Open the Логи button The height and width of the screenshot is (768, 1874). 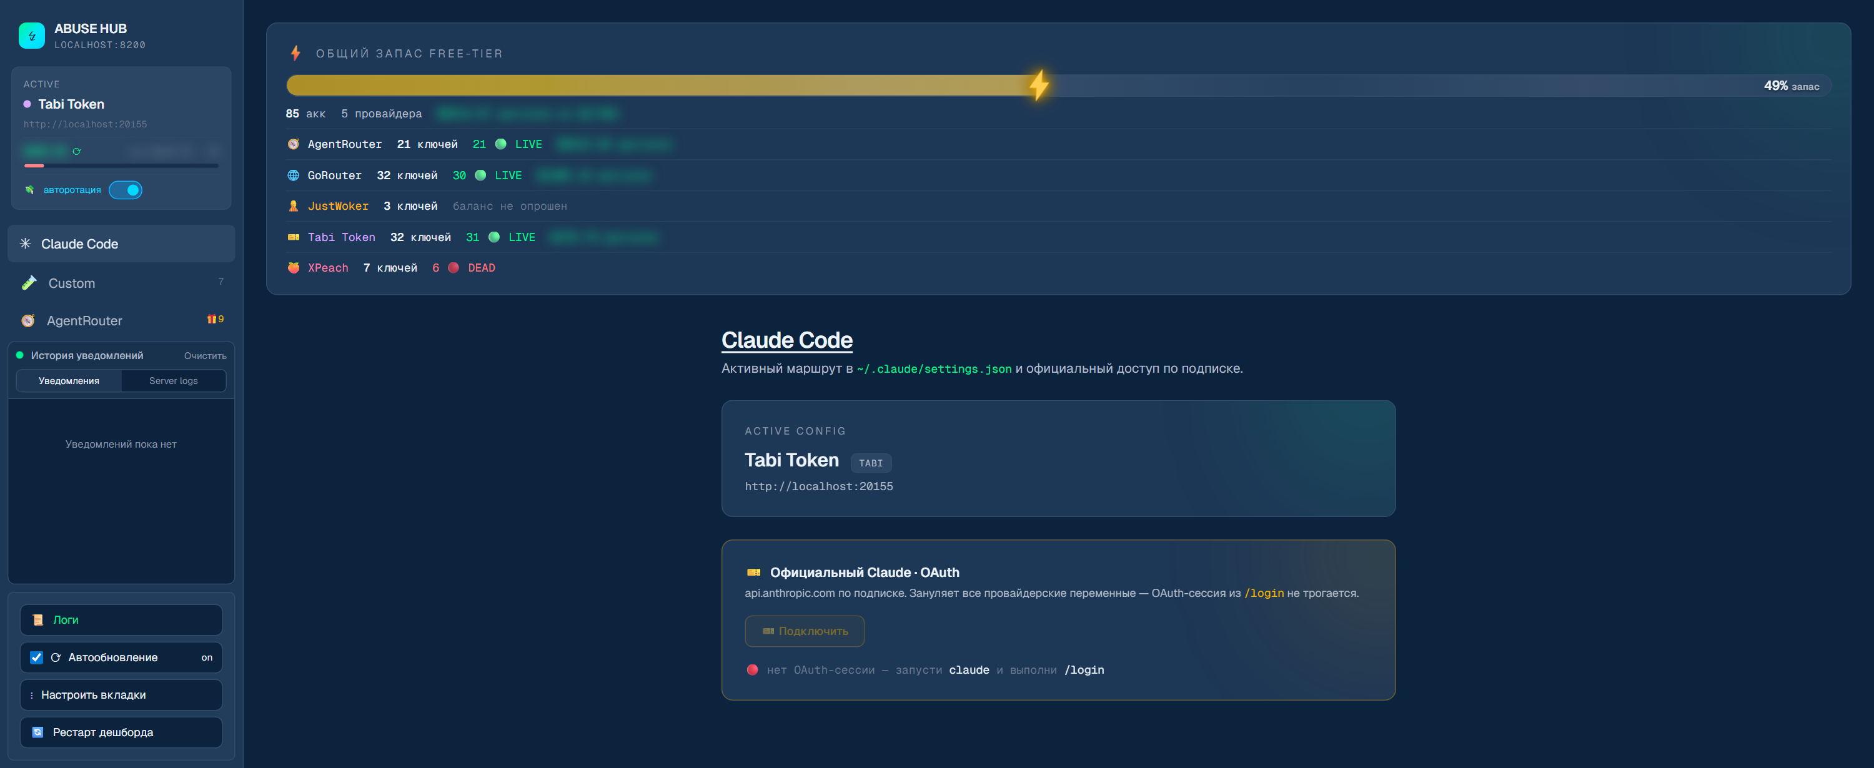[x=121, y=619]
